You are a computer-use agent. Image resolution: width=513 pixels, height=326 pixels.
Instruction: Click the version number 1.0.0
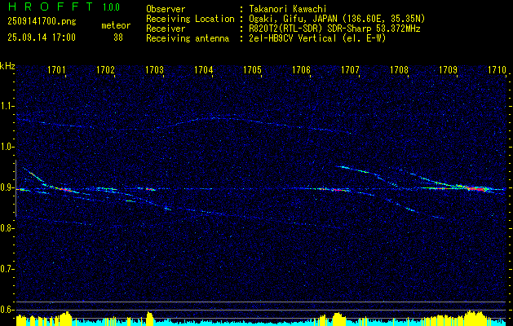point(111,7)
